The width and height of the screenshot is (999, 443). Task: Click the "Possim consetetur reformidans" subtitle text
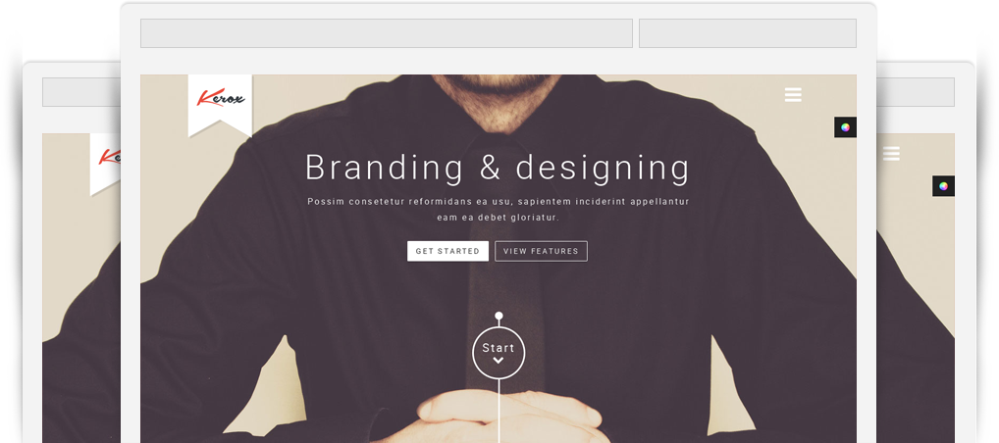[x=410, y=201]
